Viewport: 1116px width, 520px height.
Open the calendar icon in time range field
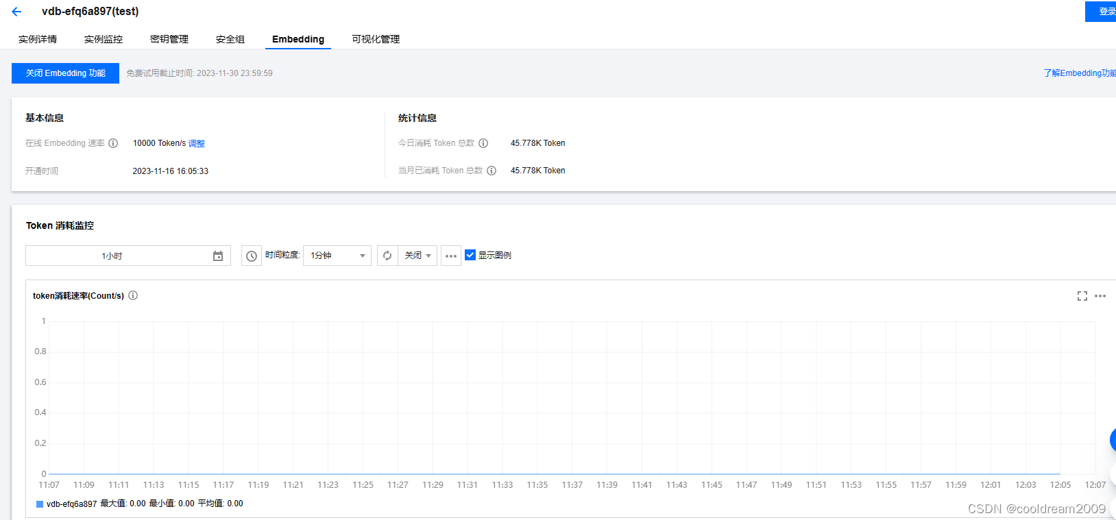[218, 256]
